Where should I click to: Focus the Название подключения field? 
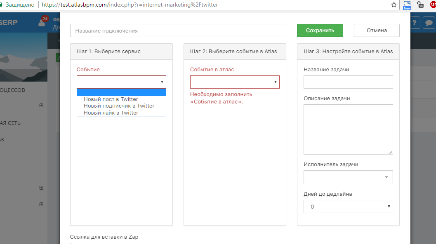[x=178, y=30]
